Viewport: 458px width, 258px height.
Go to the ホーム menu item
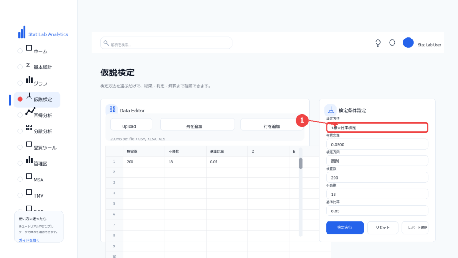click(x=40, y=52)
